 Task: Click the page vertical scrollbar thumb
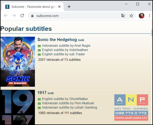coord(152,33)
